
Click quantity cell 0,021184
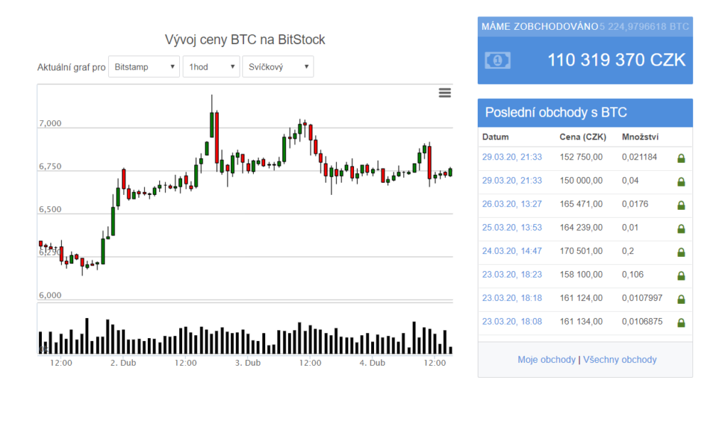[639, 157]
